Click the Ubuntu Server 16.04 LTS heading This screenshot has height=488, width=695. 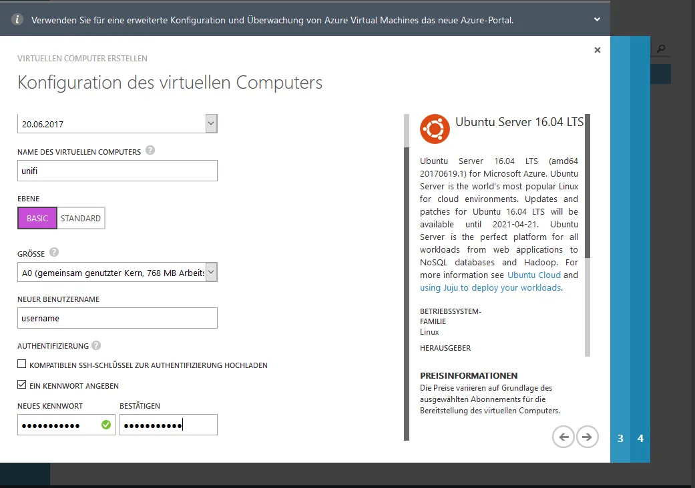519,122
